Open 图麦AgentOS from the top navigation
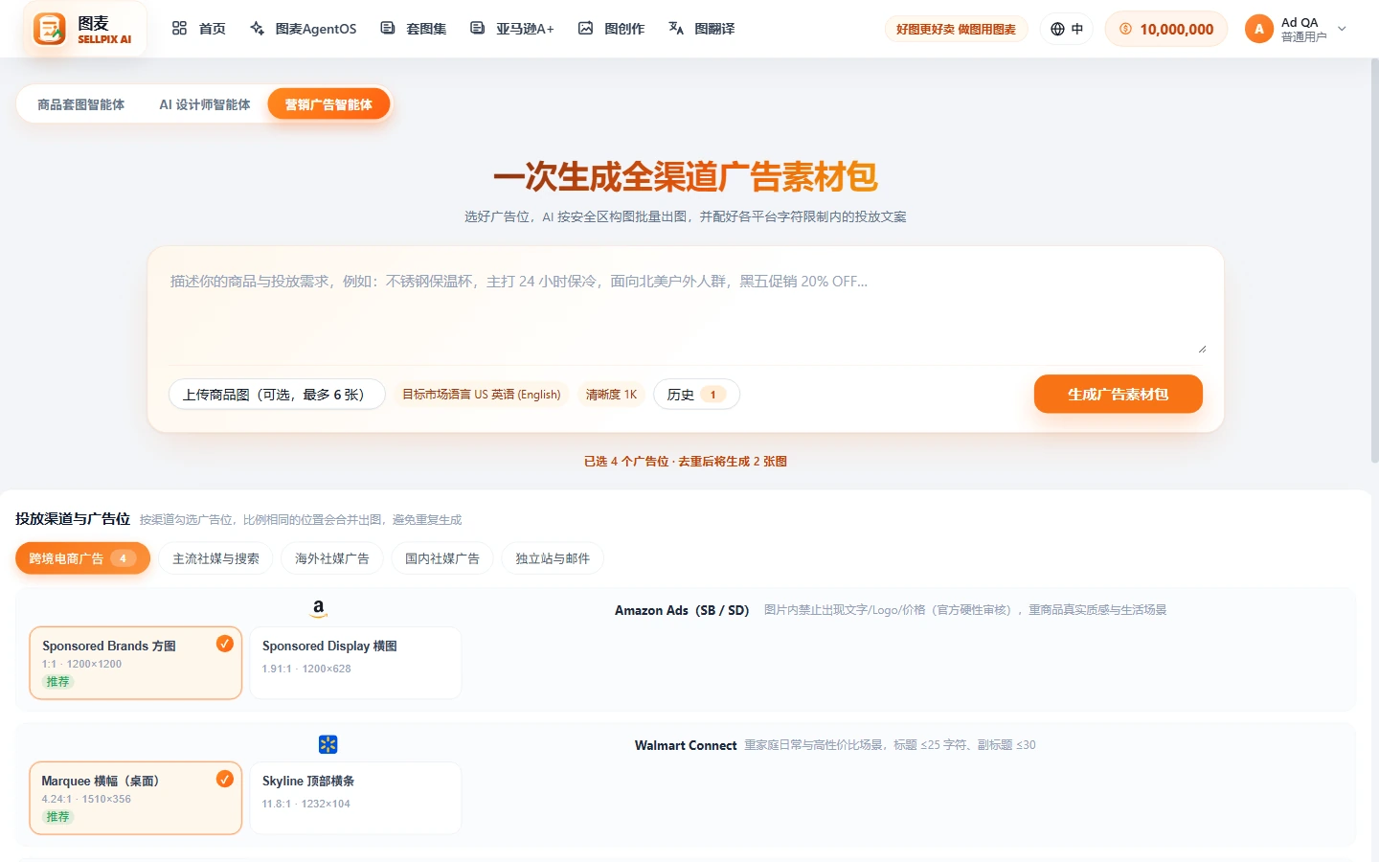 point(303,29)
